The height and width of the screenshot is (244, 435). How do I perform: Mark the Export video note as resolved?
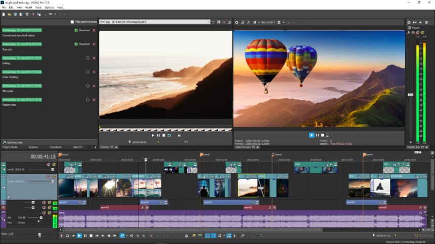coord(87,99)
